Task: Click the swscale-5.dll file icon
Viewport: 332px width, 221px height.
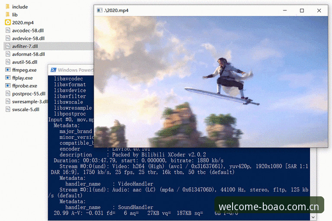Action: 8,109
